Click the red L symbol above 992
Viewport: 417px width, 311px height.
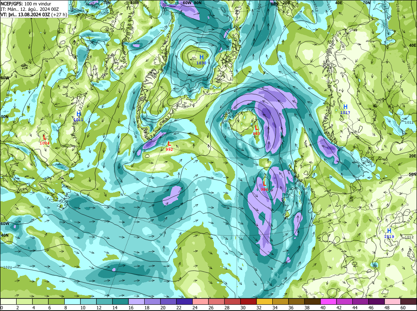click(x=169, y=144)
